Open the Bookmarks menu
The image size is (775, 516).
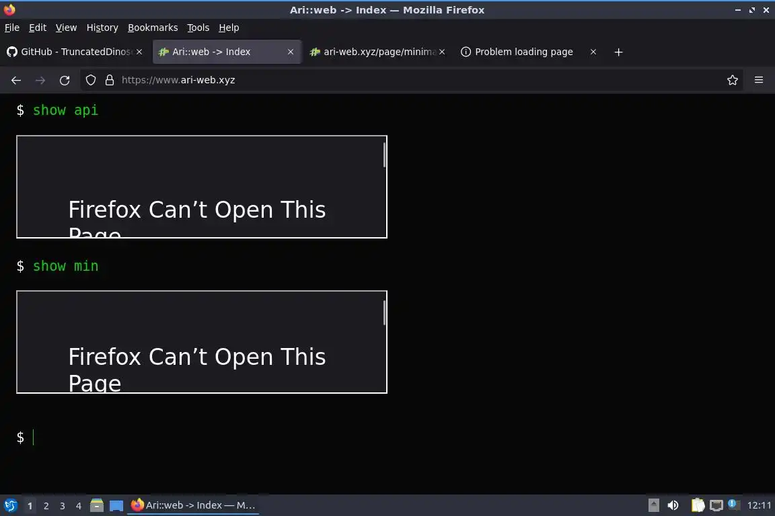[153, 28]
